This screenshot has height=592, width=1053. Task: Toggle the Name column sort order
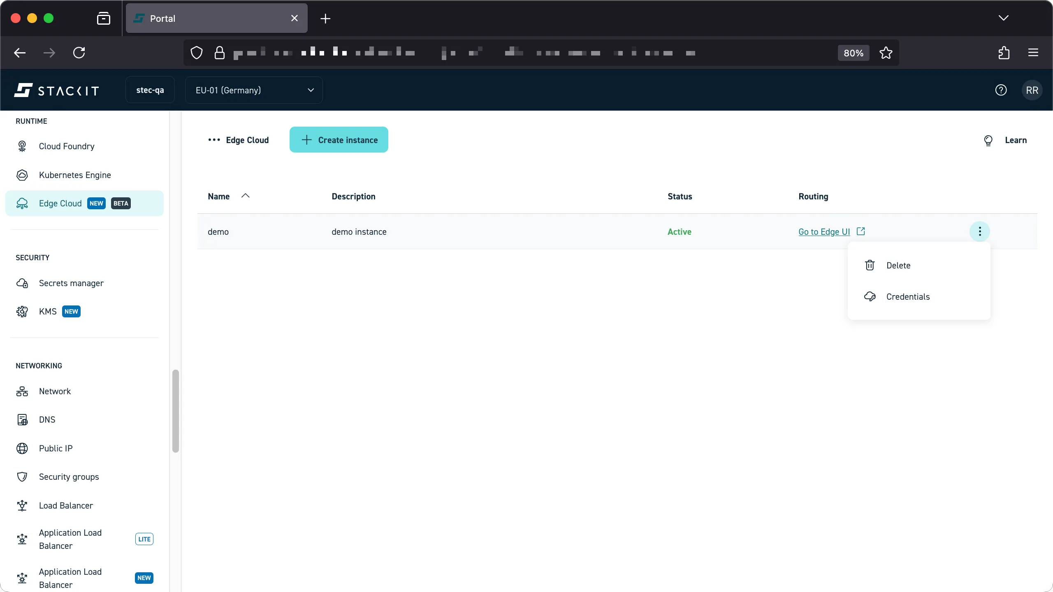tap(246, 196)
